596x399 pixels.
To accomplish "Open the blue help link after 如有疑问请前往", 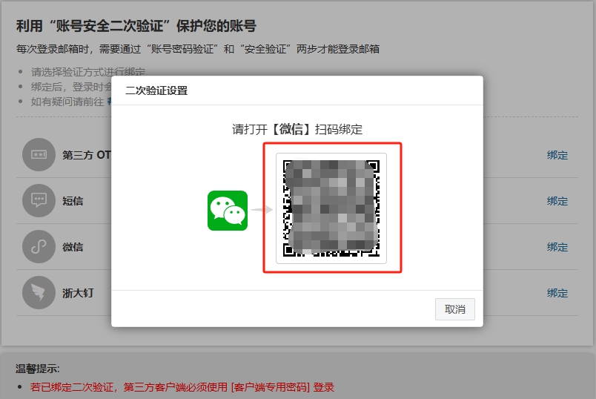I will 109,102.
